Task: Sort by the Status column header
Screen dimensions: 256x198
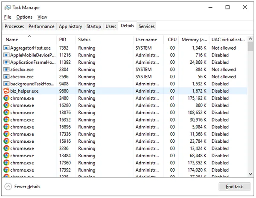Action: tap(105, 40)
